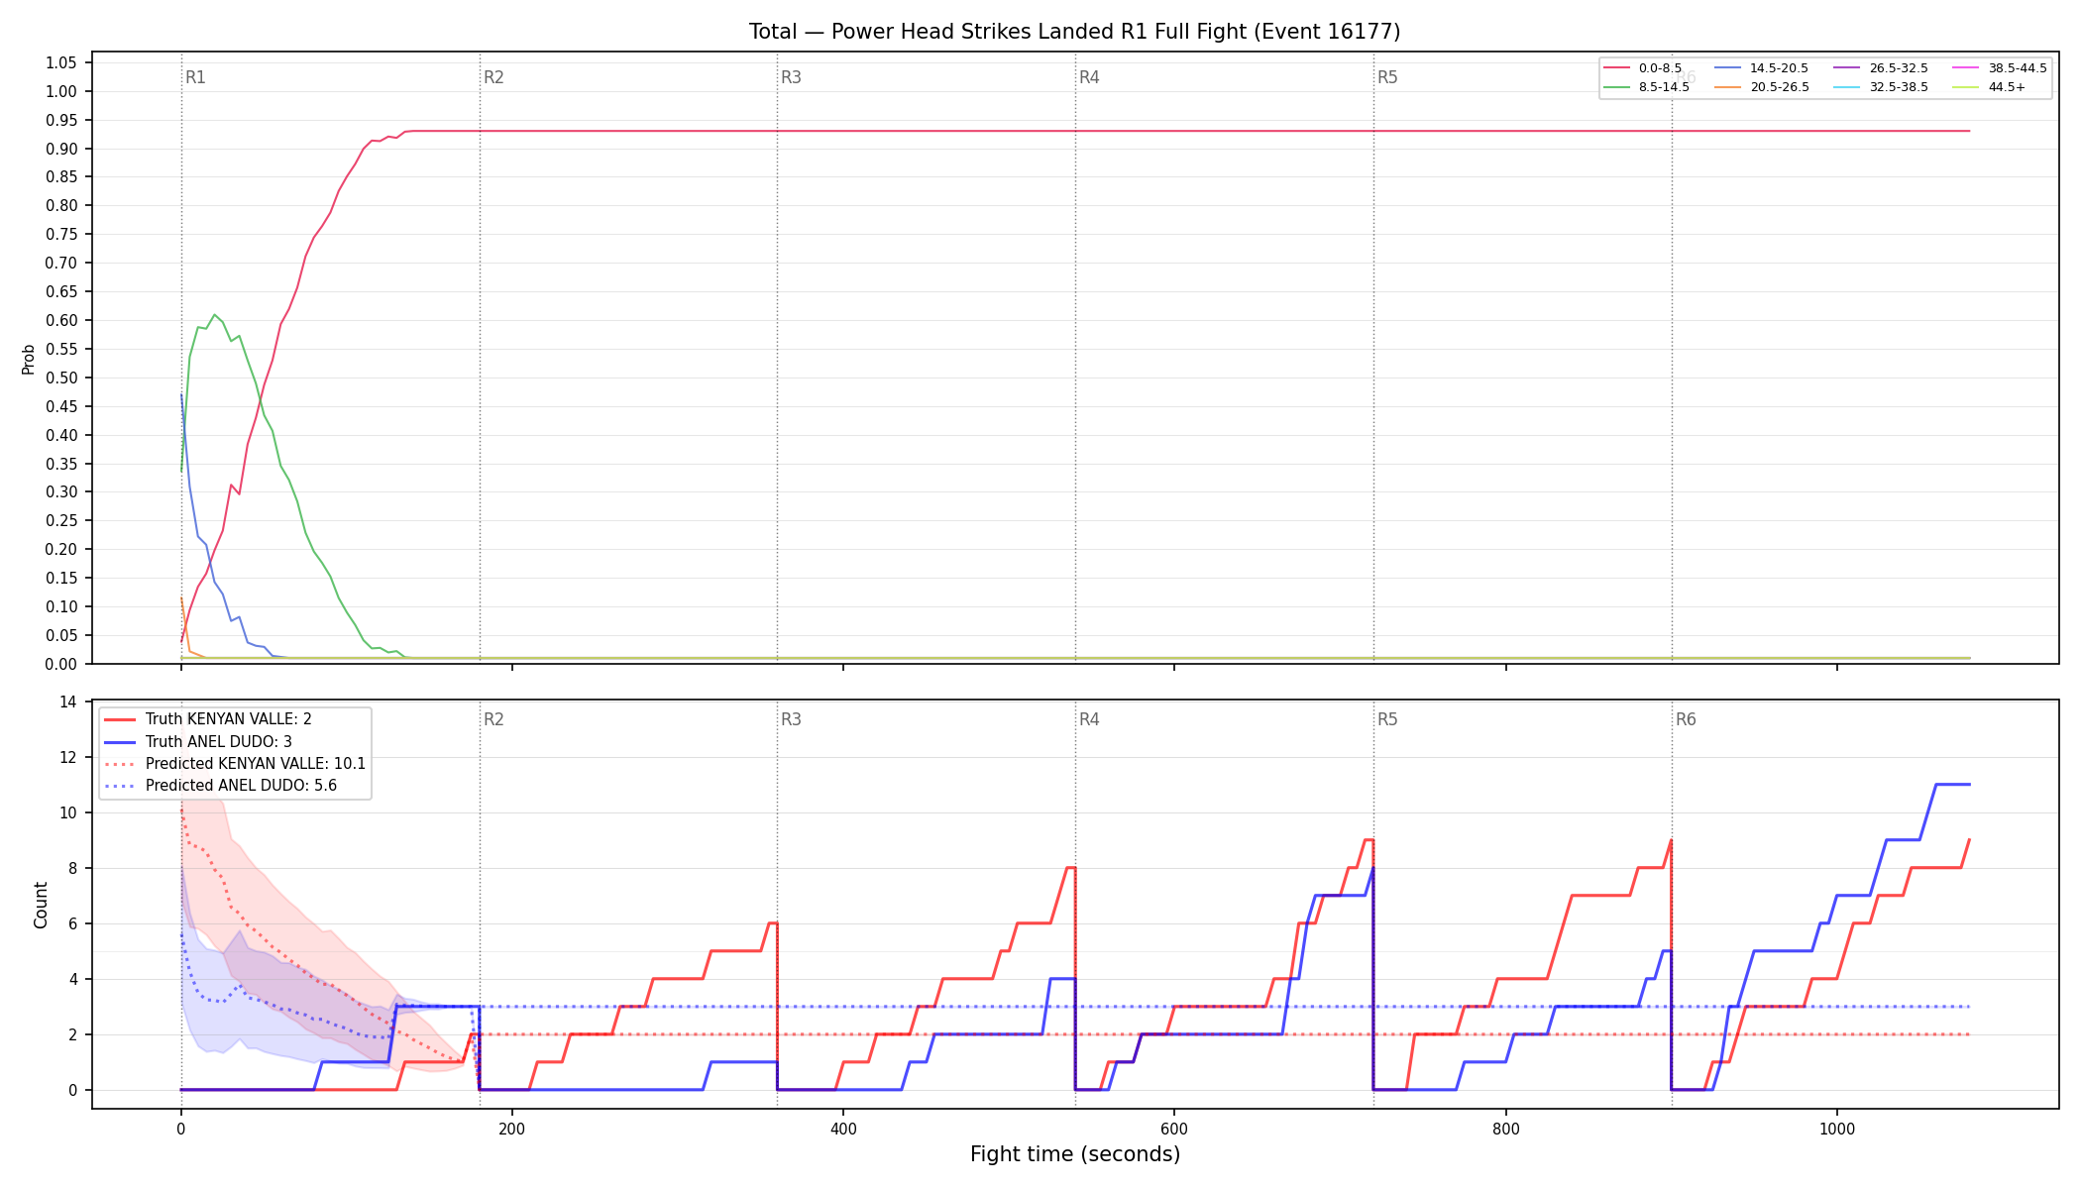This screenshot has height=1189, width=2081.
Task: Click the R4 round label in the probability chart
Action: pos(1089,77)
